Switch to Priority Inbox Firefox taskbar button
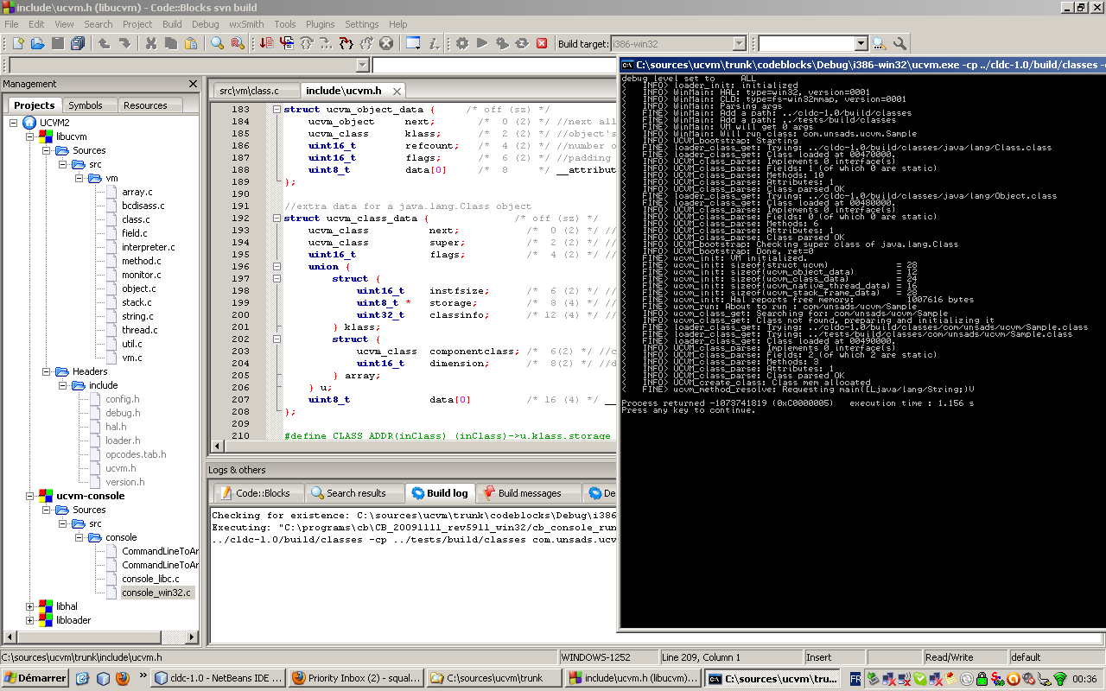Image resolution: width=1106 pixels, height=691 pixels. point(357,679)
